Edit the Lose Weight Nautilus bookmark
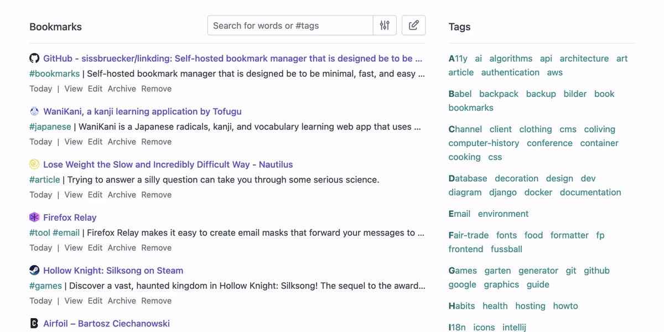The height and width of the screenshot is (332, 664). tap(95, 195)
